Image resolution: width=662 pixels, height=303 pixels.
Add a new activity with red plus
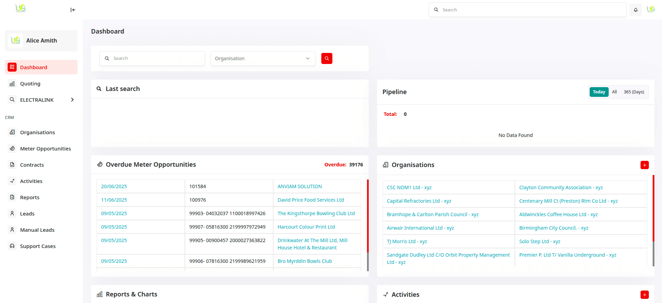(x=645, y=295)
